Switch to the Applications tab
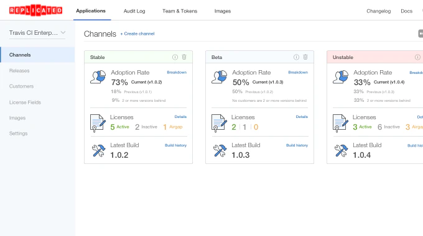 click(x=91, y=11)
